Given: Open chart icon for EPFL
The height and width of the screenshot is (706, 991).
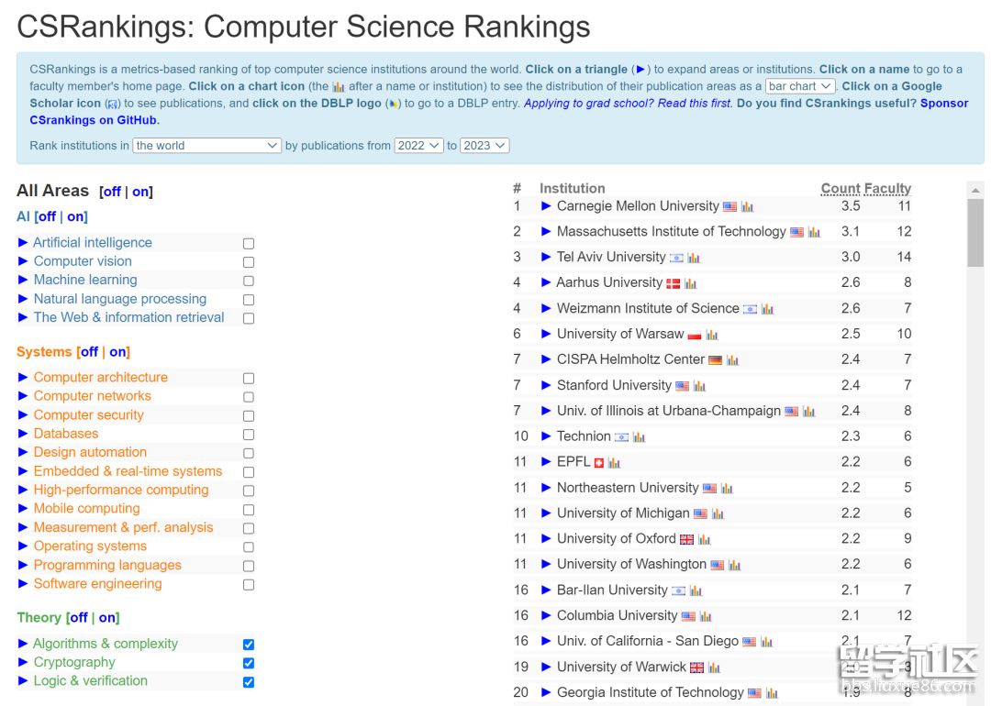Looking at the screenshot, I should 614,463.
